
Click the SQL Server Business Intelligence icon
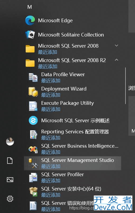point(33,149)
